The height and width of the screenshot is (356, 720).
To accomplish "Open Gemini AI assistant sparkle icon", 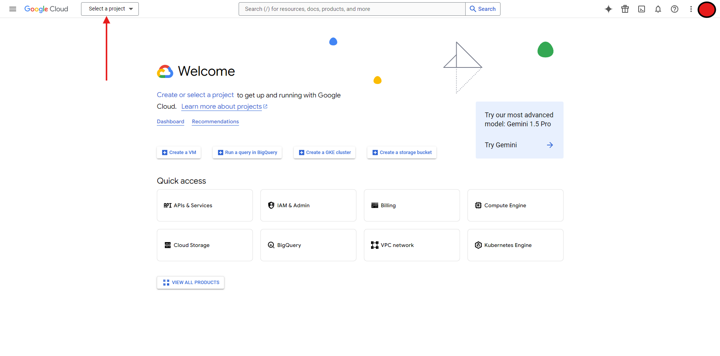I will [609, 9].
